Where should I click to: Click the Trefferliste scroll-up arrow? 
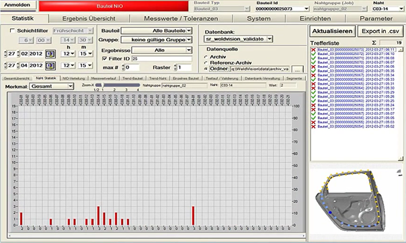click(401, 50)
